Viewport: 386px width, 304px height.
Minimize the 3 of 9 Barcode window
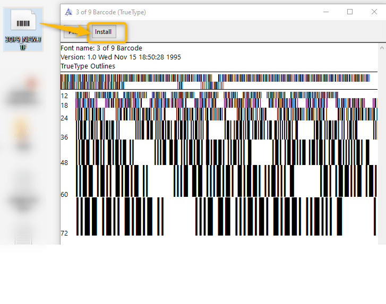[x=325, y=12]
